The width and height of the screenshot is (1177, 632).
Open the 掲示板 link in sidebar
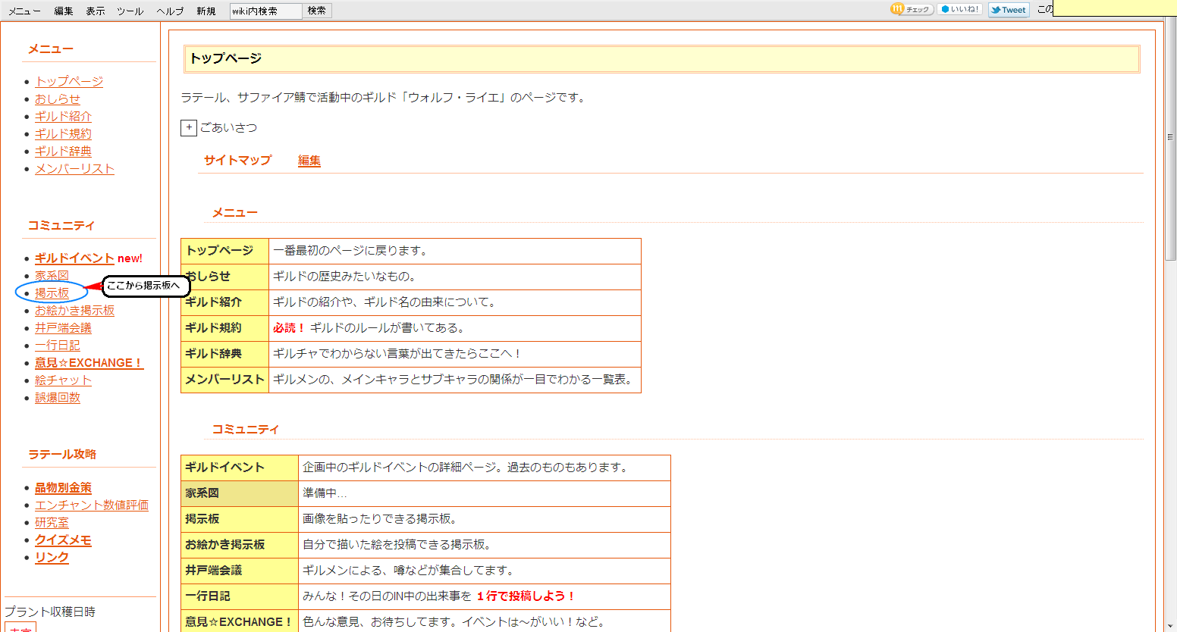click(x=52, y=293)
